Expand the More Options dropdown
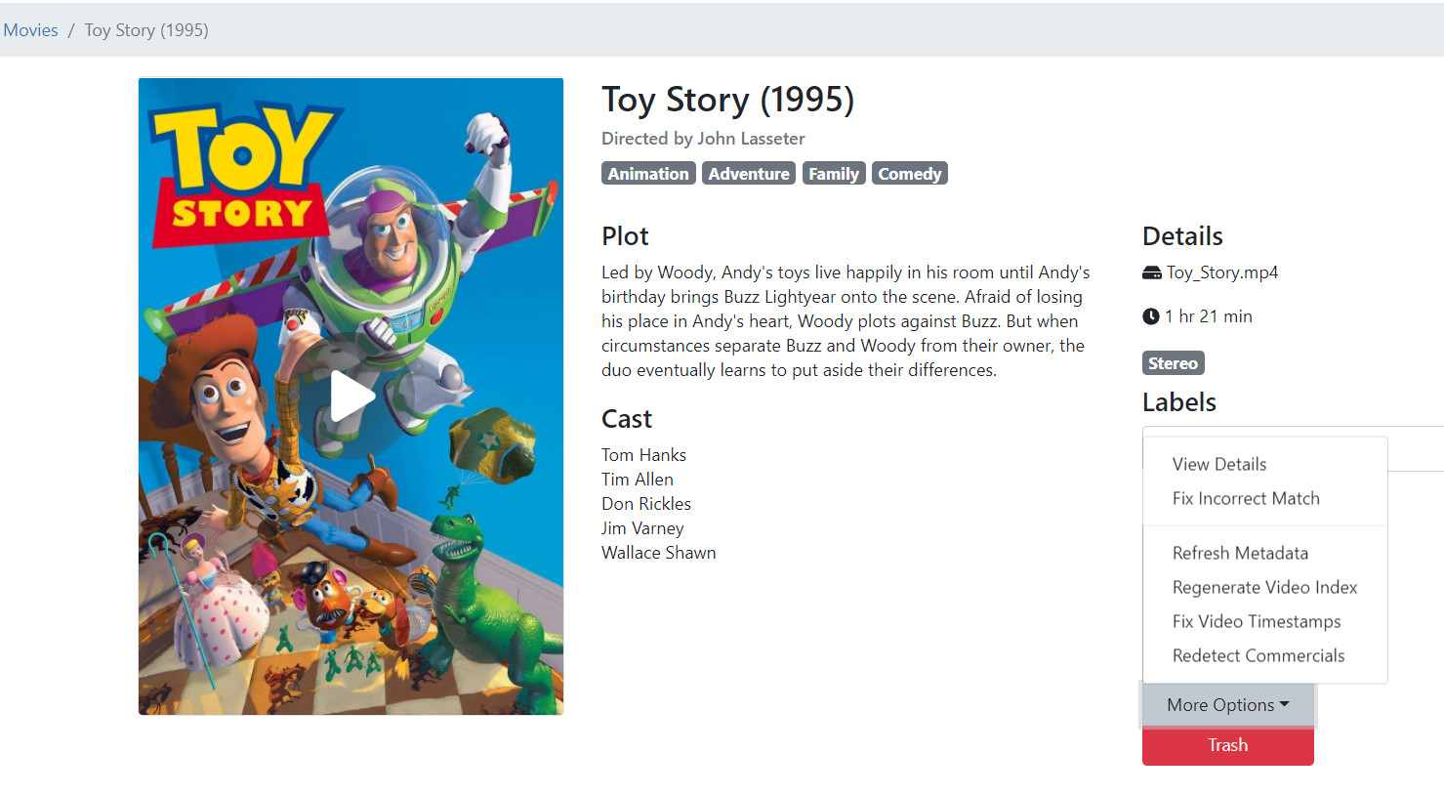The width and height of the screenshot is (1444, 795). tap(1227, 705)
